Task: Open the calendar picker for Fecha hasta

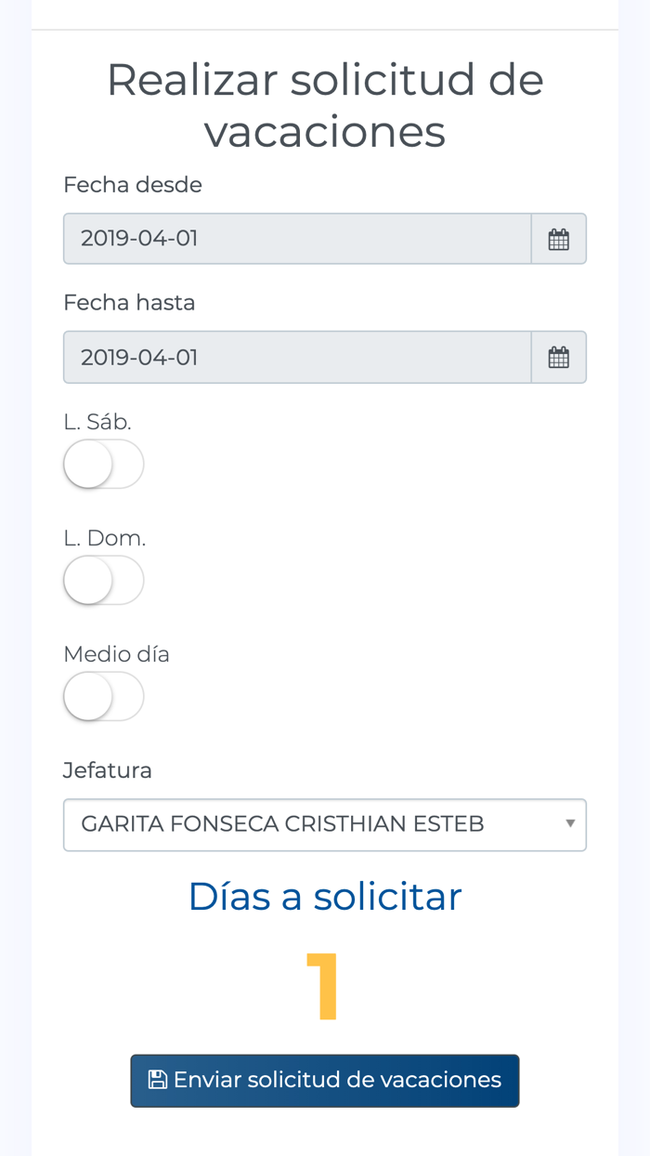Action: [x=559, y=357]
